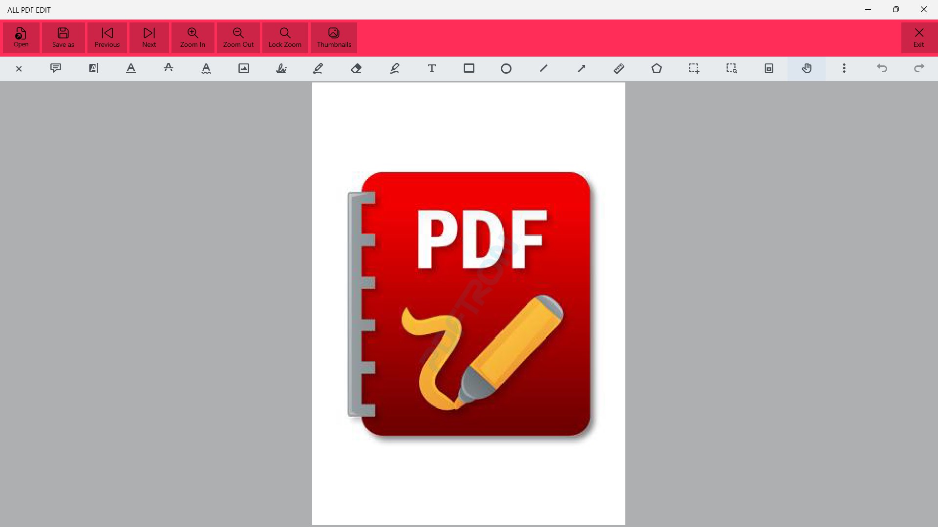Insert an image annotation

(x=243, y=68)
